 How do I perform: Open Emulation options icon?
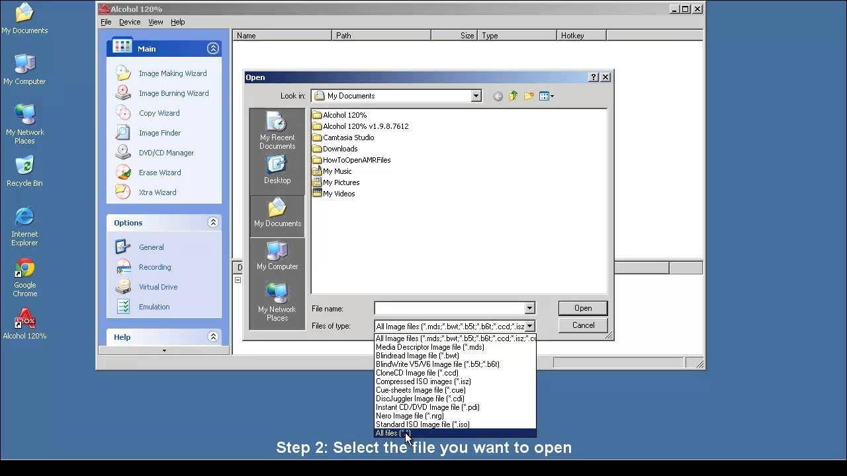coord(123,307)
